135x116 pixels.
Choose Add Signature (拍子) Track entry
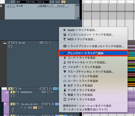point(93,85)
